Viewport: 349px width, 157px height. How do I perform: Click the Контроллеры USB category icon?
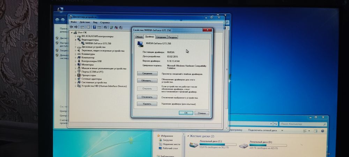coord(79,61)
